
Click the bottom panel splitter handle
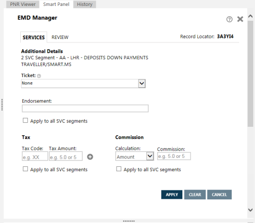[x=129, y=221]
